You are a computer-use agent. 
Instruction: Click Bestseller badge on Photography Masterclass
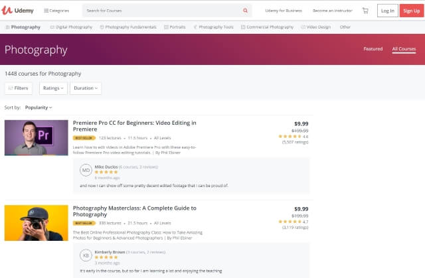tap(84, 224)
